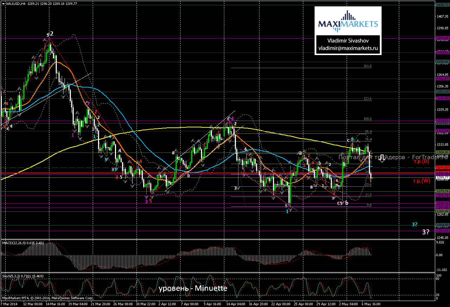Screen dimensions: 450x307
Task: Click the red 'т.р.(W)' label
Action: [422, 181]
